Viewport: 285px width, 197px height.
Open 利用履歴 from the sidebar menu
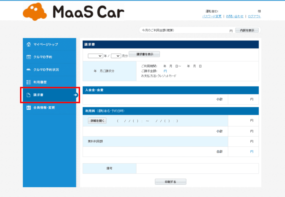[40, 82]
